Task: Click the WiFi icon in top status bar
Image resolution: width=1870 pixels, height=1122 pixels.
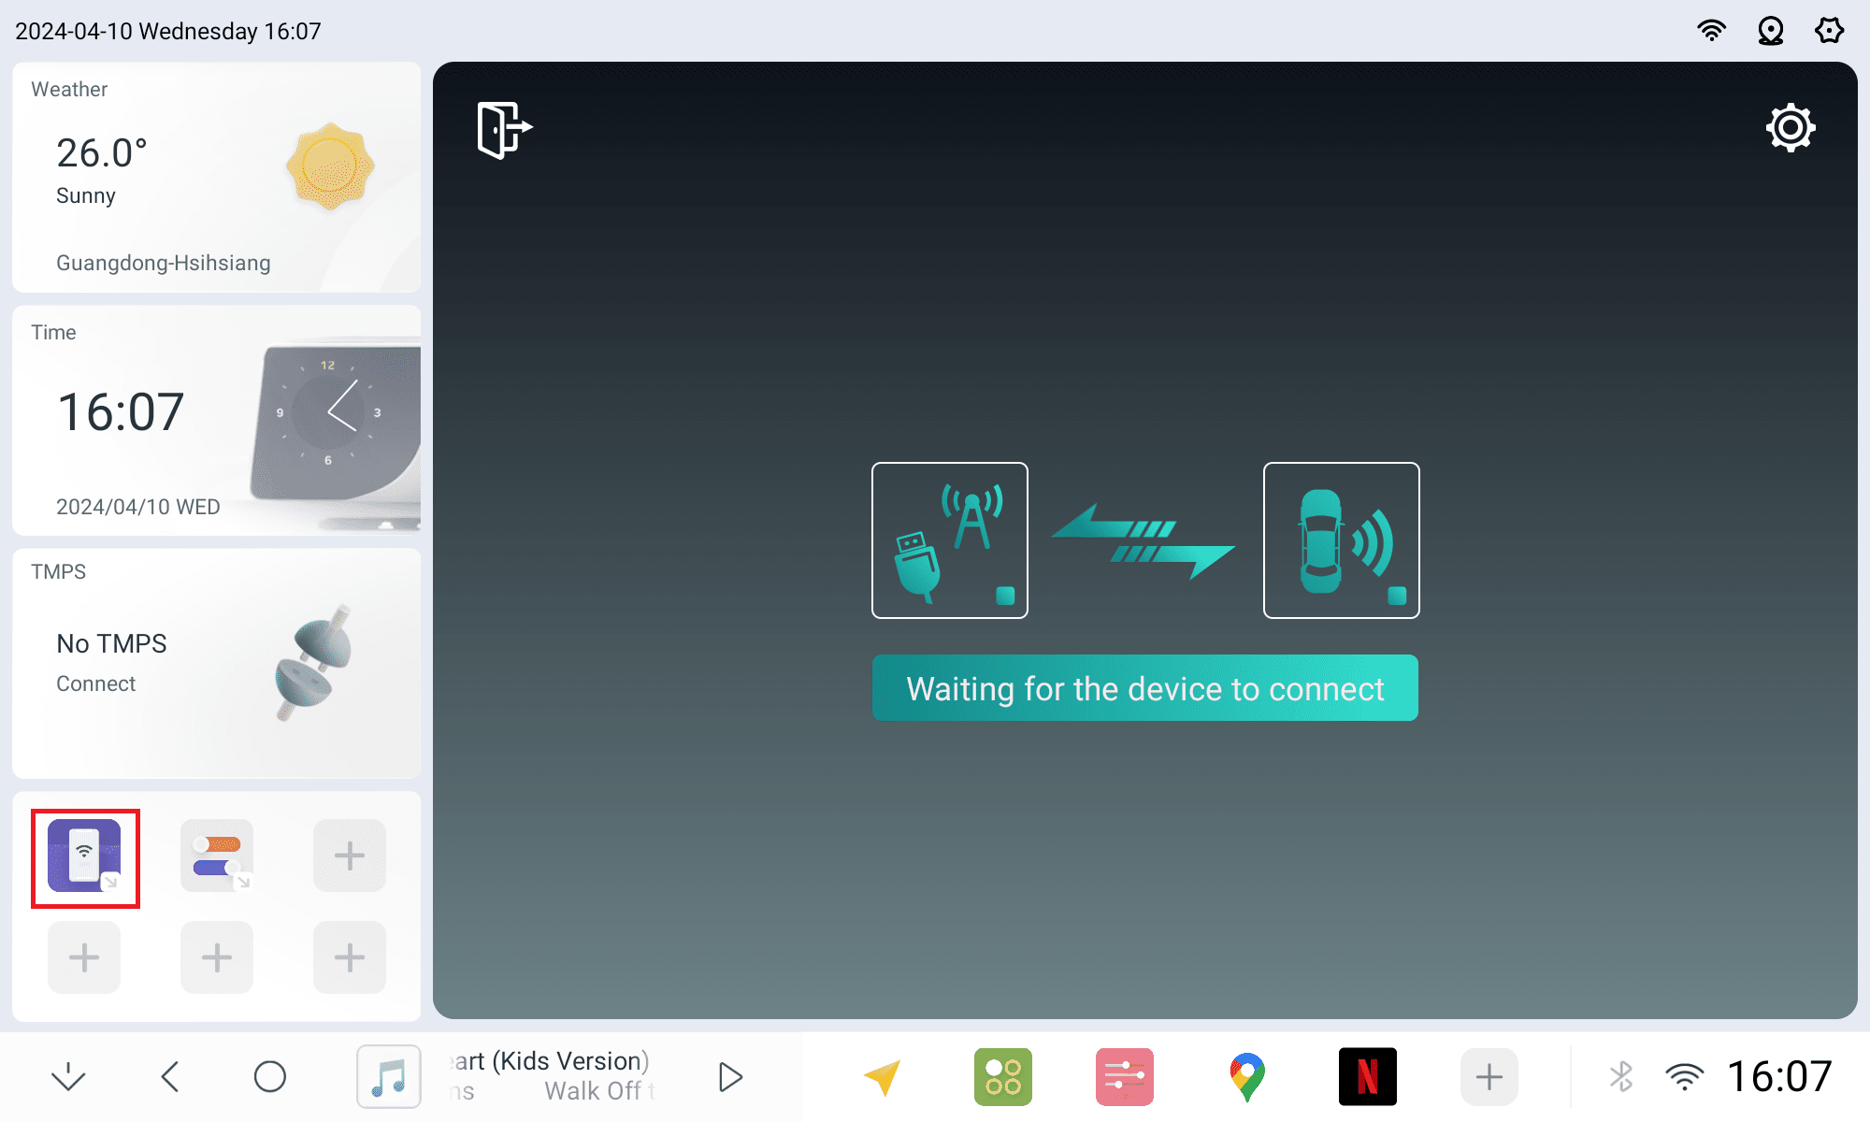Action: click(x=1711, y=31)
